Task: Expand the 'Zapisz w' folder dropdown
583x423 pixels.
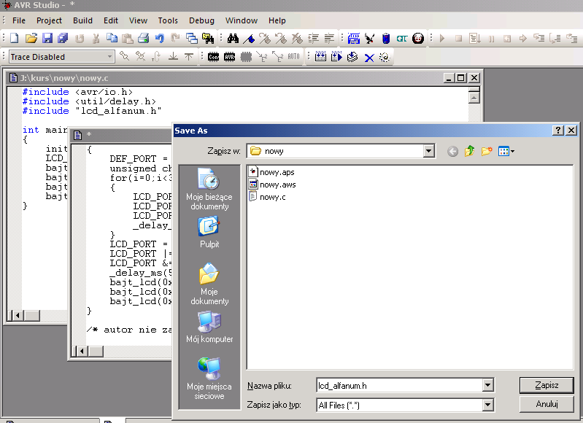Action: [x=429, y=151]
